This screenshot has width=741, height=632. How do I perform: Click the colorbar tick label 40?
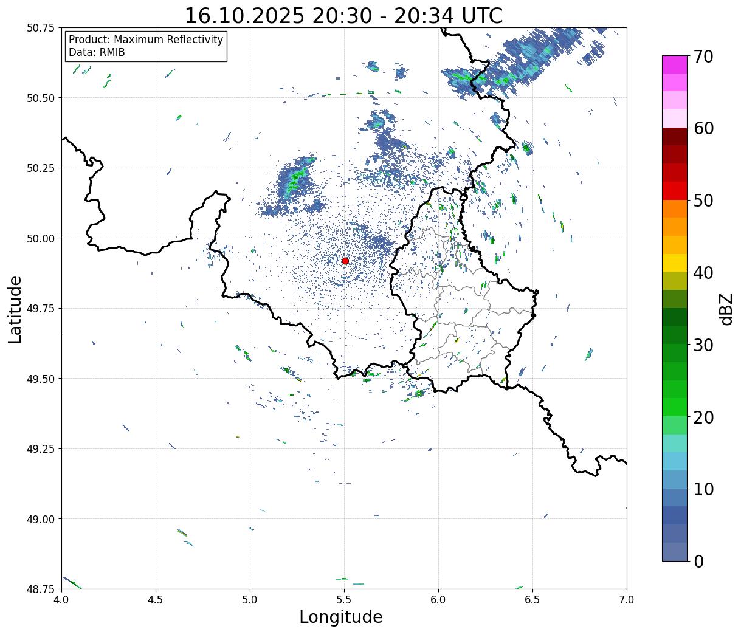[703, 273]
